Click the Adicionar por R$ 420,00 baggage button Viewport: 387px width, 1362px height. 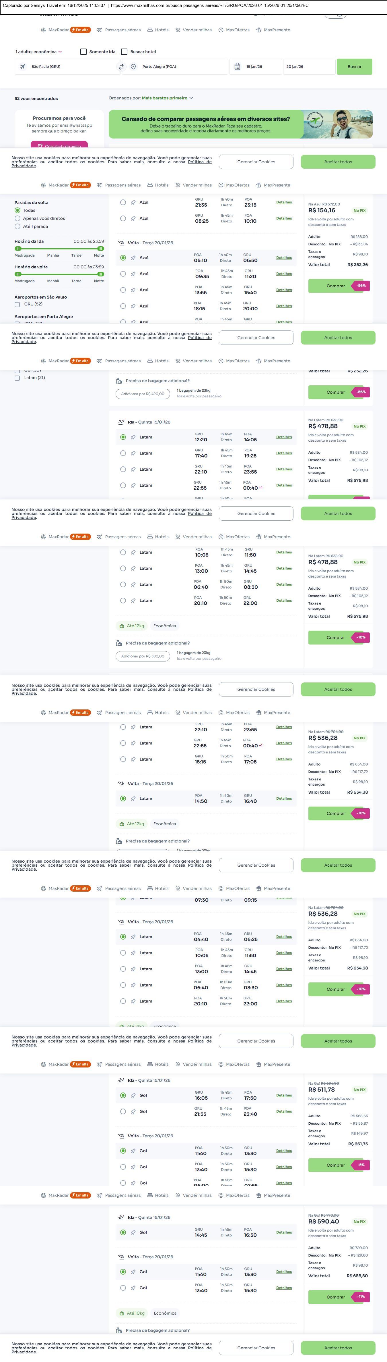click(143, 394)
